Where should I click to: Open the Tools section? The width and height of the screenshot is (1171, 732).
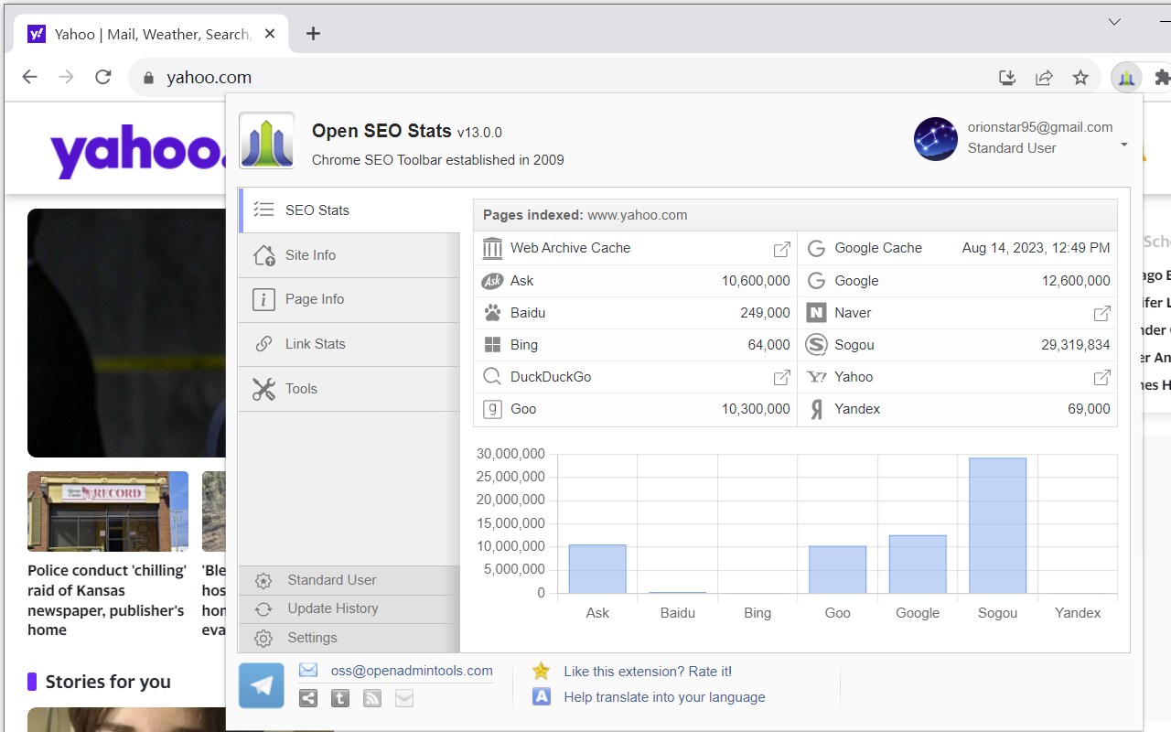[x=300, y=388]
